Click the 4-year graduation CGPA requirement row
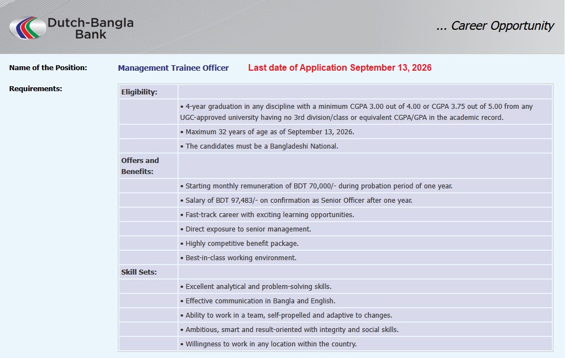The width and height of the screenshot is (569, 358). tap(365, 112)
